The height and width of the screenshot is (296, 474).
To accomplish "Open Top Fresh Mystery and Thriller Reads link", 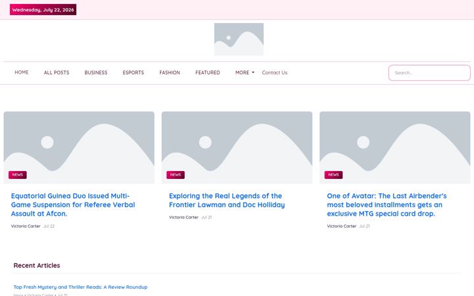I will (x=80, y=287).
